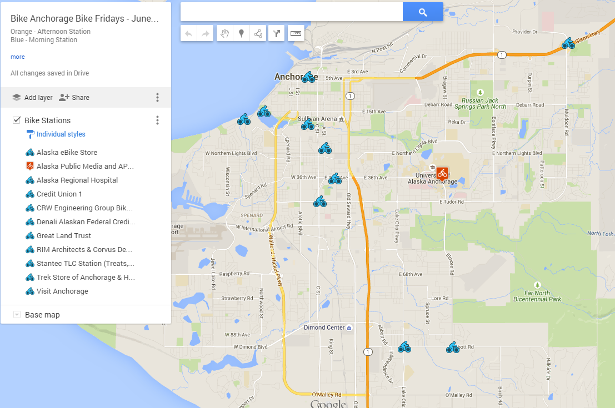The width and height of the screenshot is (615, 408).
Task: Click the Russian Jack Springs Park icon
Action: click(x=480, y=93)
